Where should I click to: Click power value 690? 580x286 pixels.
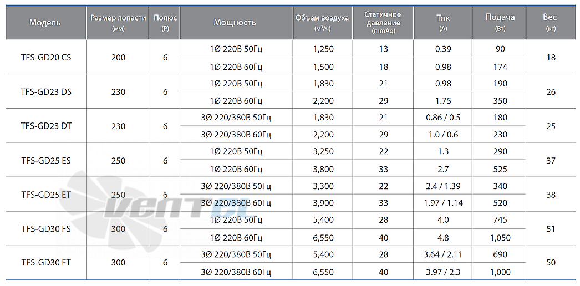500,254
